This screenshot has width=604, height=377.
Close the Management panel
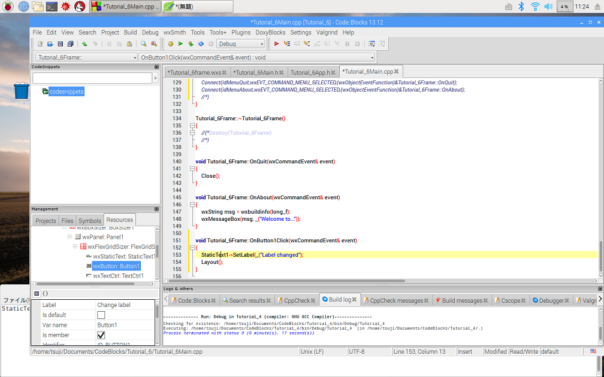(x=156, y=209)
